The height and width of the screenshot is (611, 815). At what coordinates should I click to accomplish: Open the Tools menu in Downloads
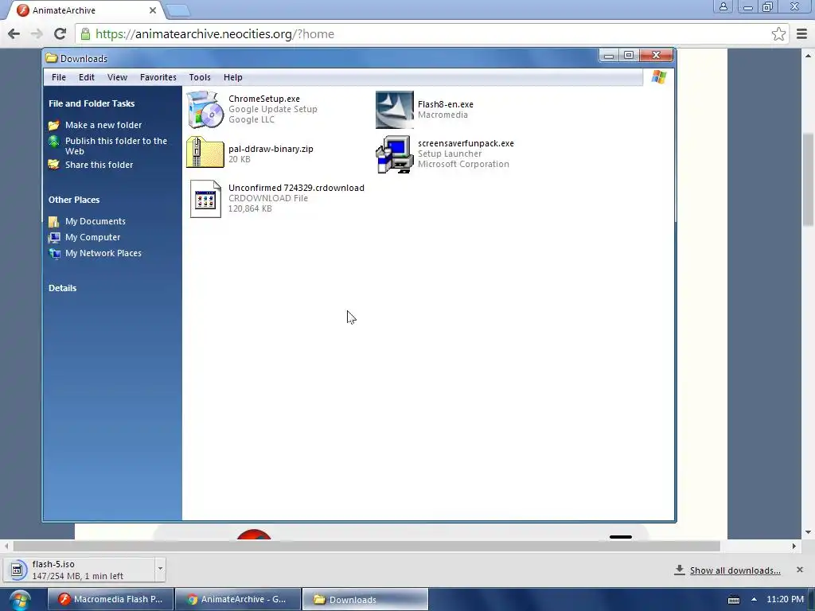pos(200,77)
